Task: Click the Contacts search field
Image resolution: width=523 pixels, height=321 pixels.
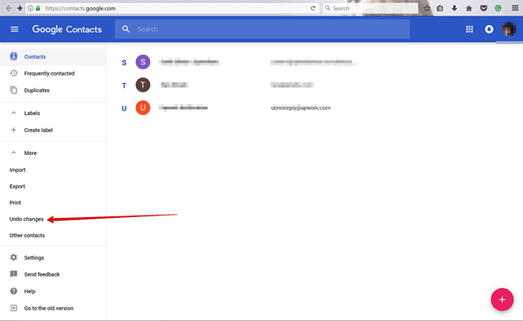Action: (x=262, y=30)
